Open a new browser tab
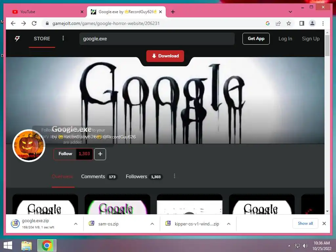The width and height of the screenshot is (336, 252). click(173, 12)
